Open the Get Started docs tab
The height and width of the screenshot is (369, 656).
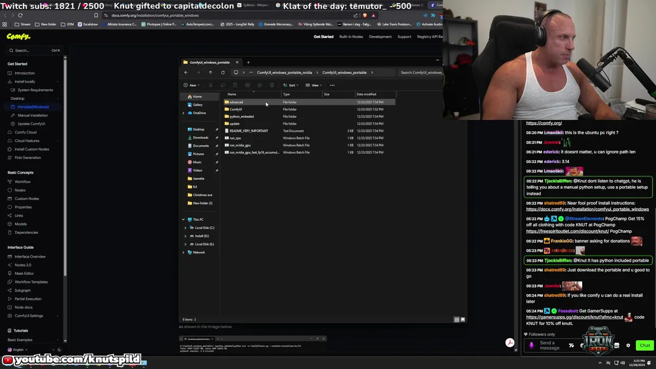point(323,36)
